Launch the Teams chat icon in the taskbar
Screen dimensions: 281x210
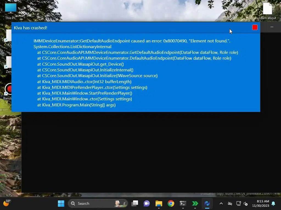(x=147, y=203)
